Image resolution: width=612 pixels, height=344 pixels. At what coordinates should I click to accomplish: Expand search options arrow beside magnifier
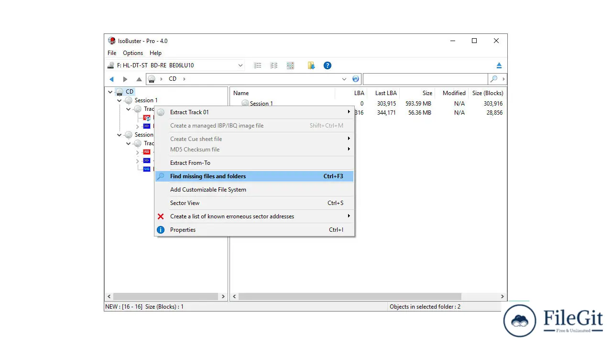point(503,79)
